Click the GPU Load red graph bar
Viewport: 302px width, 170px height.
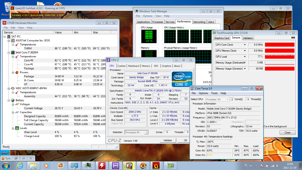coord(280,57)
